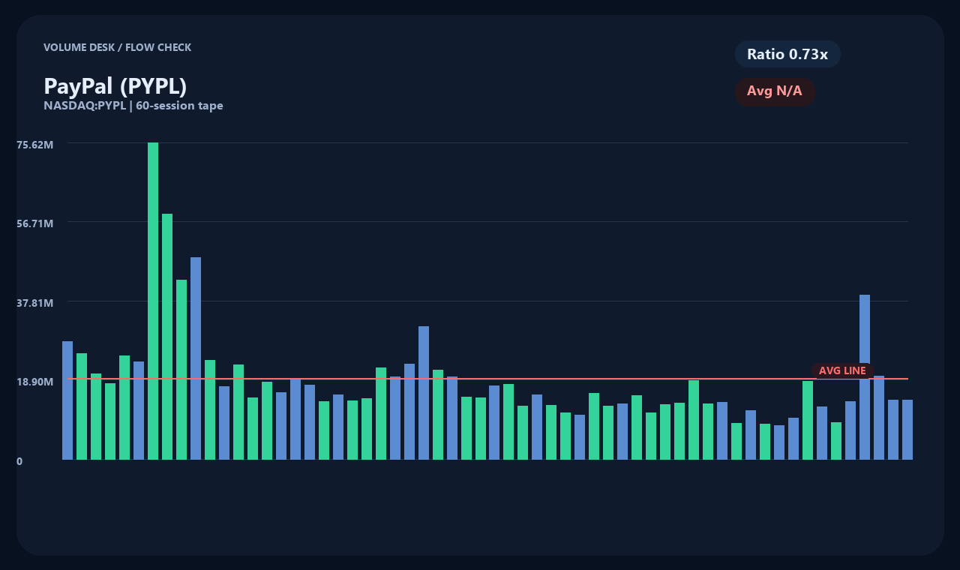The width and height of the screenshot is (960, 570).
Task: Click the Avg N/A badge
Action: point(775,91)
